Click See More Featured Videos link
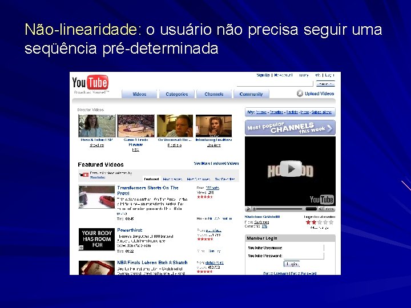This screenshot has width=411, height=308. [216, 164]
